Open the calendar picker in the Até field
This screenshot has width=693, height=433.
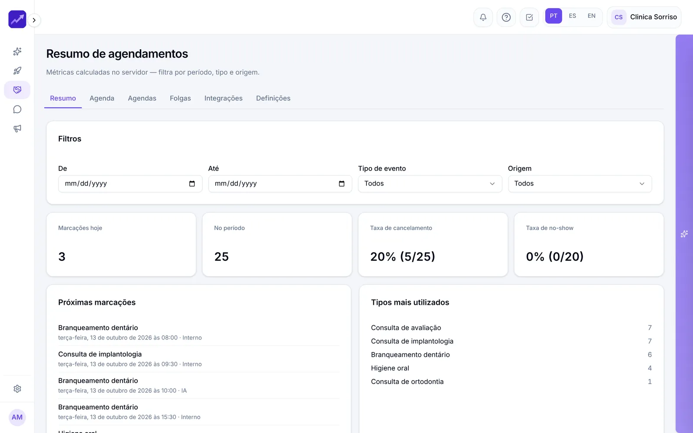click(x=342, y=184)
